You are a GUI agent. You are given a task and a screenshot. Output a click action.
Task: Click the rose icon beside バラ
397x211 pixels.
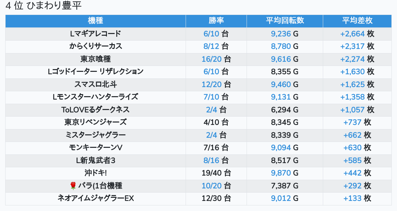click(73, 186)
